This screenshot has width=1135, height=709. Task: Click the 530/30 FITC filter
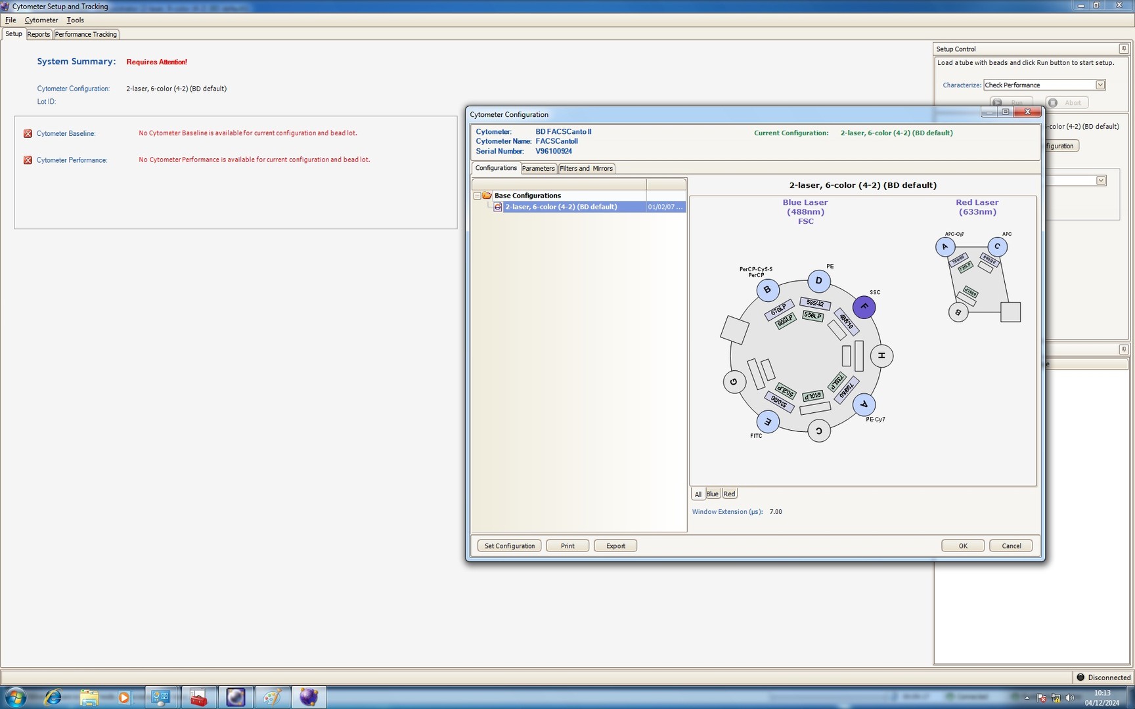tap(780, 401)
